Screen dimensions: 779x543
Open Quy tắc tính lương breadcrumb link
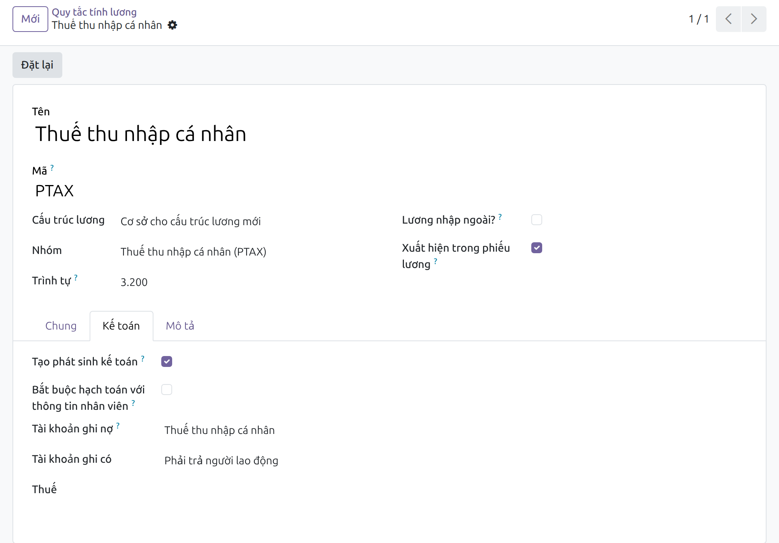coord(94,12)
